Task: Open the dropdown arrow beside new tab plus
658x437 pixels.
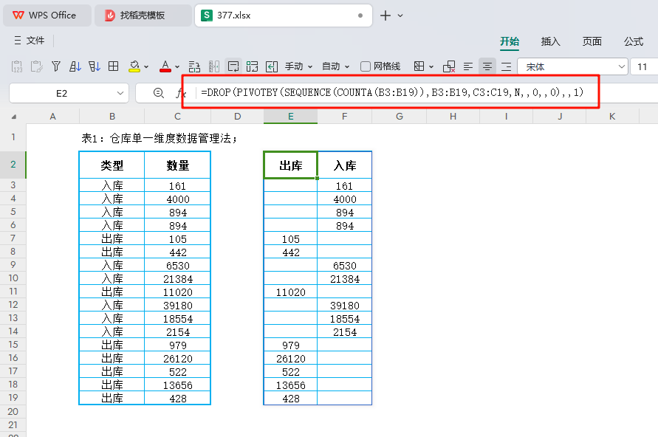Action: (x=400, y=16)
